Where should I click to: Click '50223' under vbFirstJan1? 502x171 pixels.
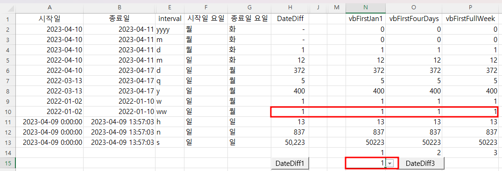(366, 142)
